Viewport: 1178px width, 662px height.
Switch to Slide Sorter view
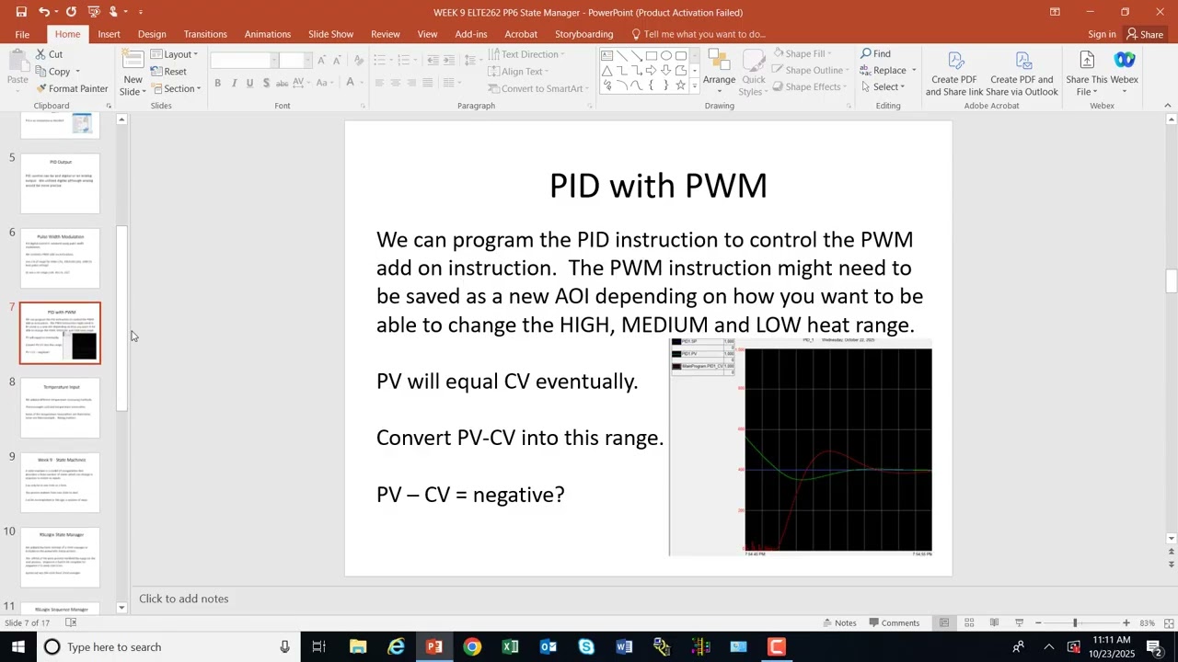(969, 623)
